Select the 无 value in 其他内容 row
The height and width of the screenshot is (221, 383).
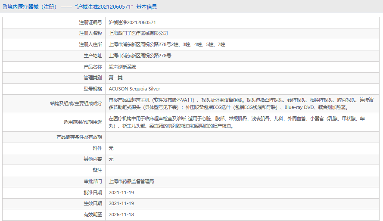(111, 159)
